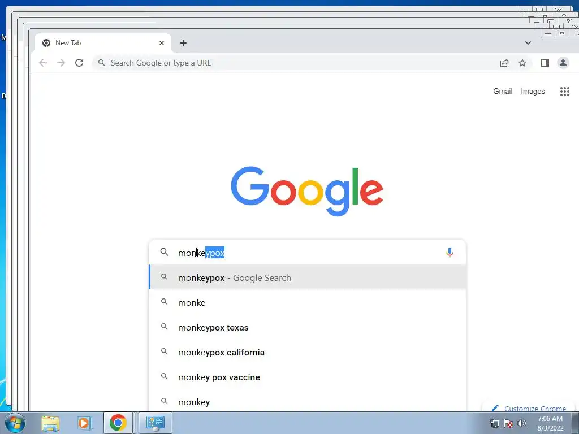Open the clock showing 7:06 AM
Screen dimensions: 579x434
[x=550, y=423]
